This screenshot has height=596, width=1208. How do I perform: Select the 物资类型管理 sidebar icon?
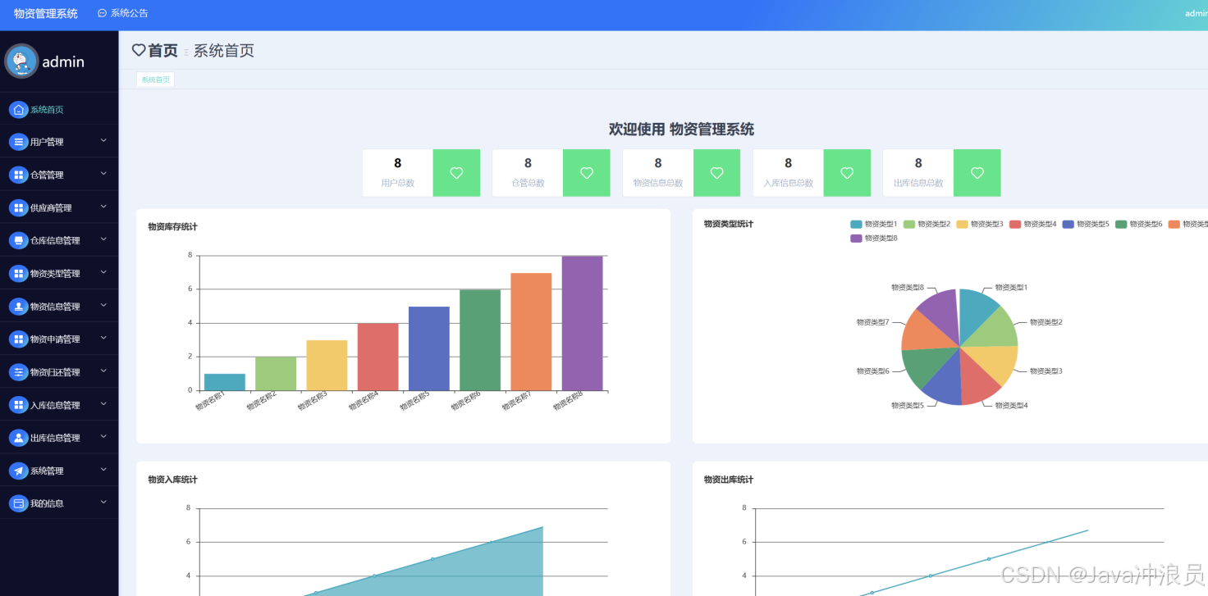click(x=18, y=272)
